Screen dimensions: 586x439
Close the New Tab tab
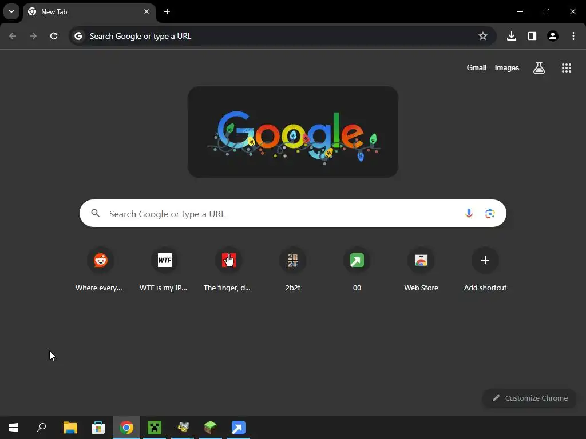coord(146,11)
